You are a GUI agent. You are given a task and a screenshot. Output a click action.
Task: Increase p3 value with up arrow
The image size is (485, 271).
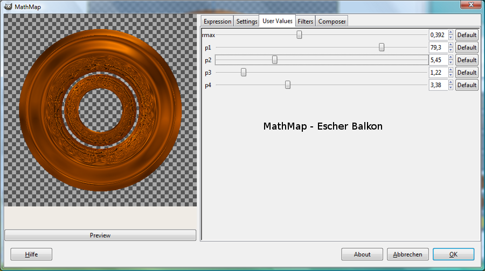(x=451, y=70)
